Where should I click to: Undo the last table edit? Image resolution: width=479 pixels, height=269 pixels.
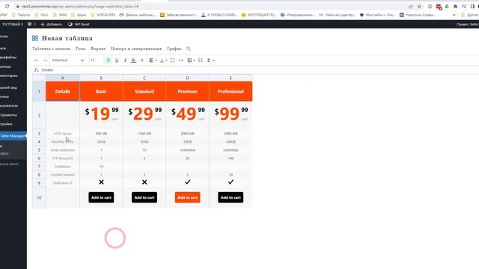pos(37,61)
